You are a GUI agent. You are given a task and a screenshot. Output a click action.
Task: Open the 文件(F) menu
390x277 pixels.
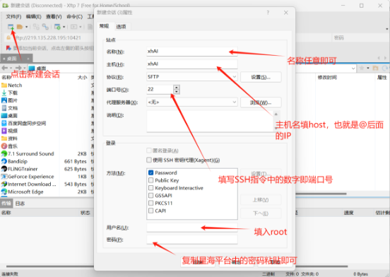coord(13,17)
